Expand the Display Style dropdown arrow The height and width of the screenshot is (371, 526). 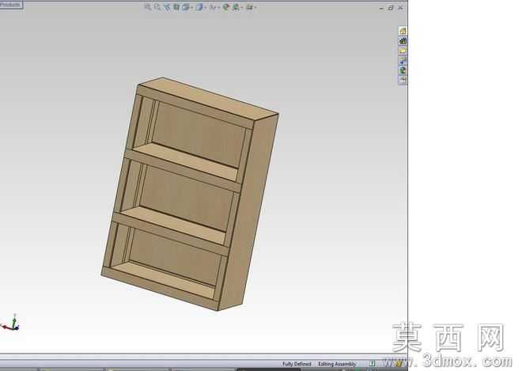tap(206, 8)
